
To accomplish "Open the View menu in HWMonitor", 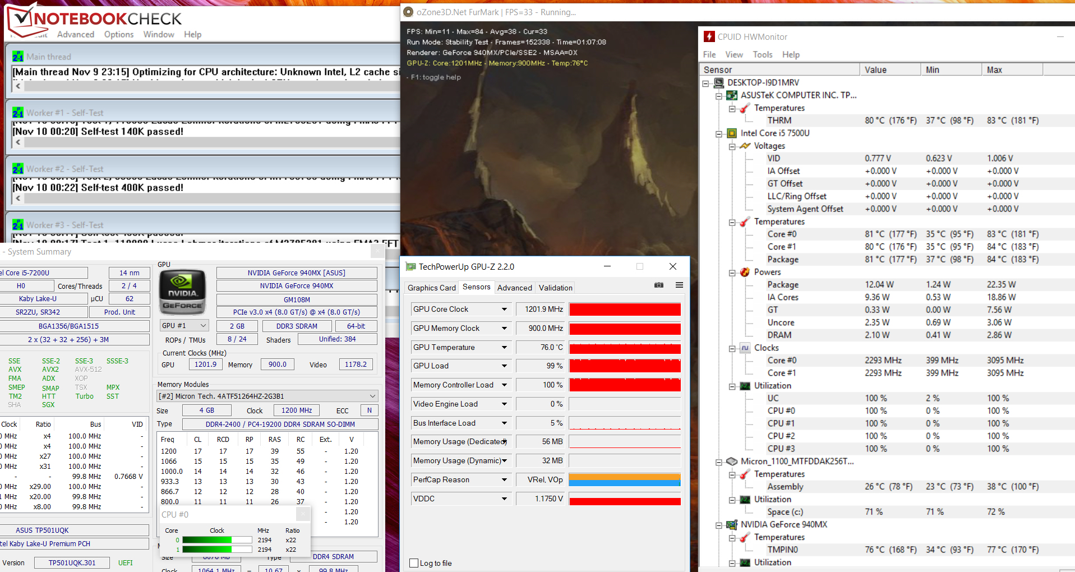I will (734, 54).
